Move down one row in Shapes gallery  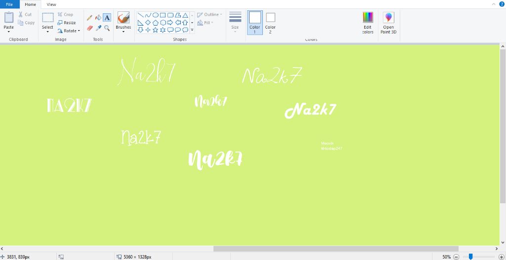(192, 23)
